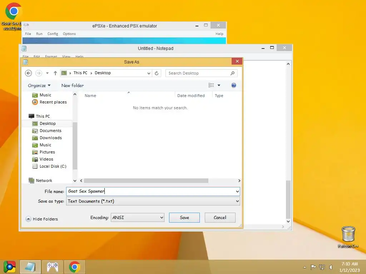Select the Falcon C++ recycle bin icon

click(348, 237)
